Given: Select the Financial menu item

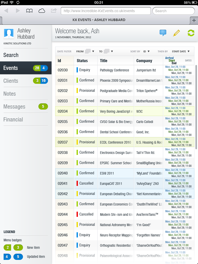Looking at the screenshot, I should (13, 119).
